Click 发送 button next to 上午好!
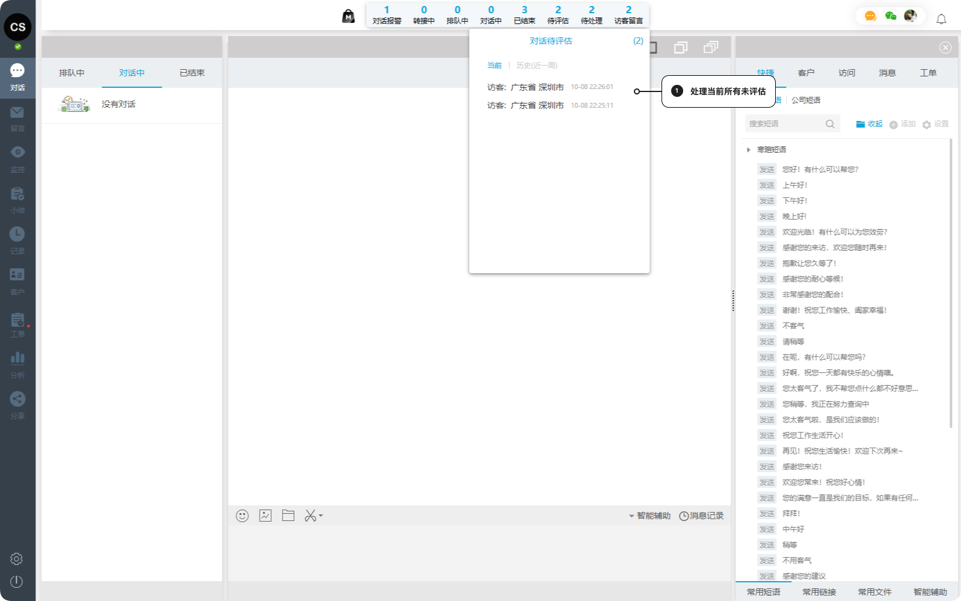Screen dimensions: 961x601 [767, 185]
